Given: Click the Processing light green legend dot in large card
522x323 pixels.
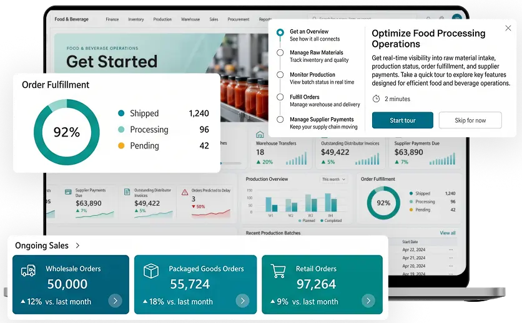Looking at the screenshot, I should point(121,129).
